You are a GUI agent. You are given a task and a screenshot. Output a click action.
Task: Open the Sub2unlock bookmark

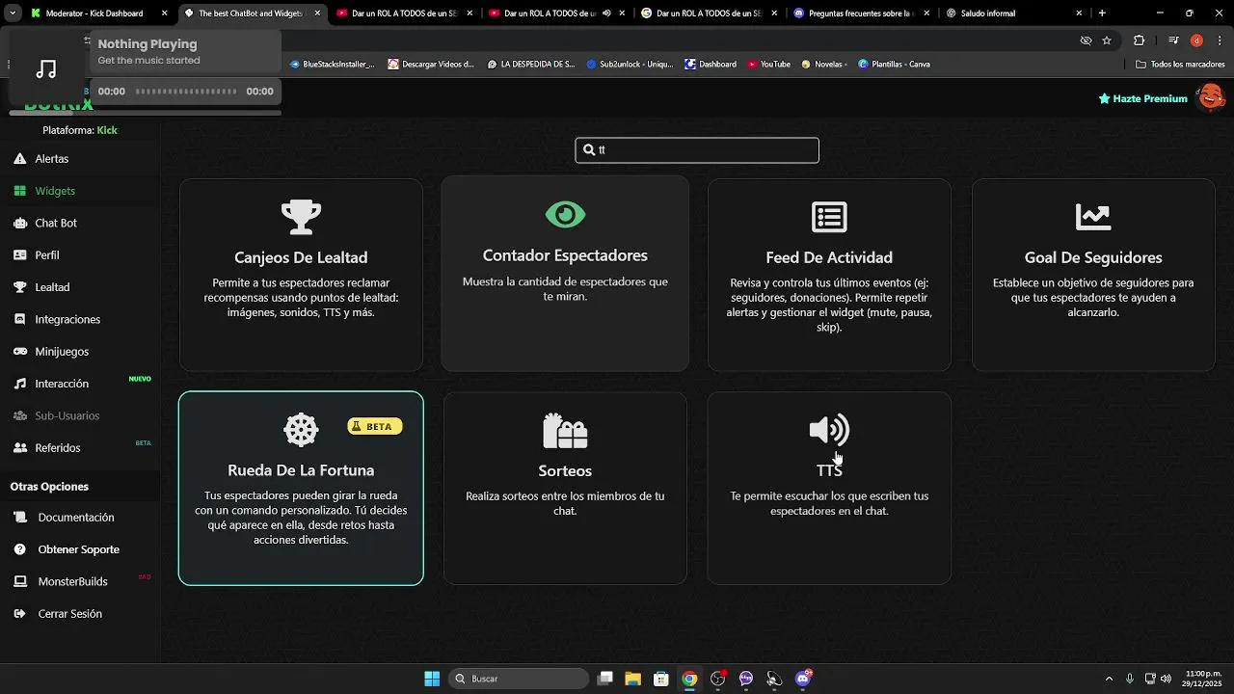point(630,65)
